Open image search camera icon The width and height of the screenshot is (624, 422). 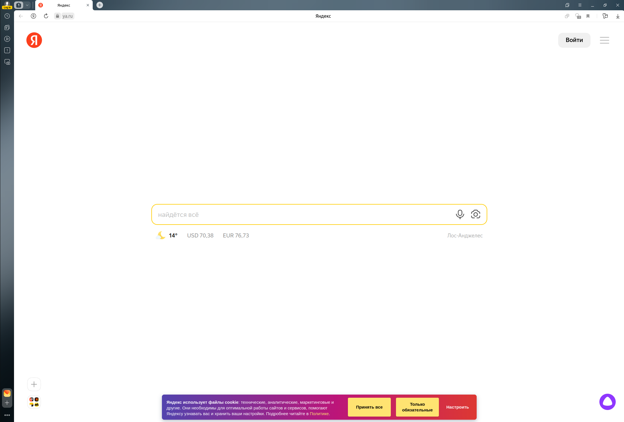coord(475,214)
